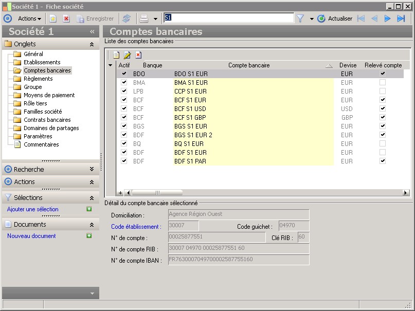Click Ajouter une sélection link
Viewport: 415px width, 311px height.
click(33, 209)
